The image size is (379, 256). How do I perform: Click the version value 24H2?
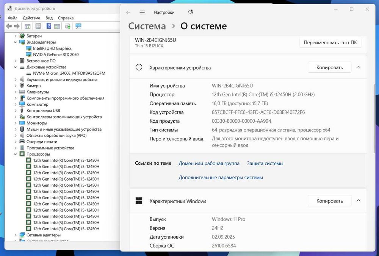coord(218,228)
